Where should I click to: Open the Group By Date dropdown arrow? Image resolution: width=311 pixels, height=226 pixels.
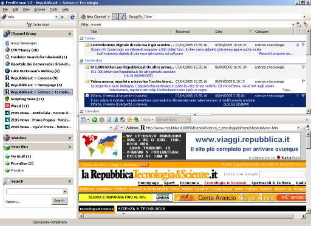point(304,17)
